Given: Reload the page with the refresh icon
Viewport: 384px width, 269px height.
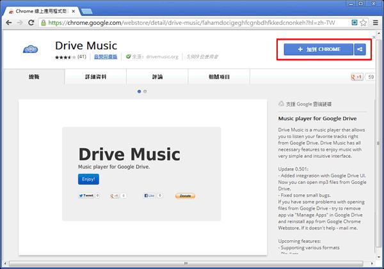Looking at the screenshot, I should click(31, 23).
